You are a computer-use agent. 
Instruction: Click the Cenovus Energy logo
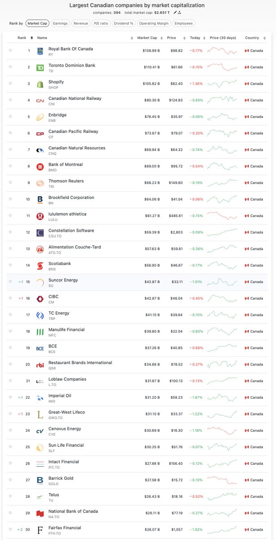(x=40, y=431)
